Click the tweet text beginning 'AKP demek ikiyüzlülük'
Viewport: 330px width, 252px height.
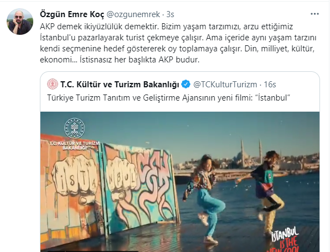click(178, 43)
